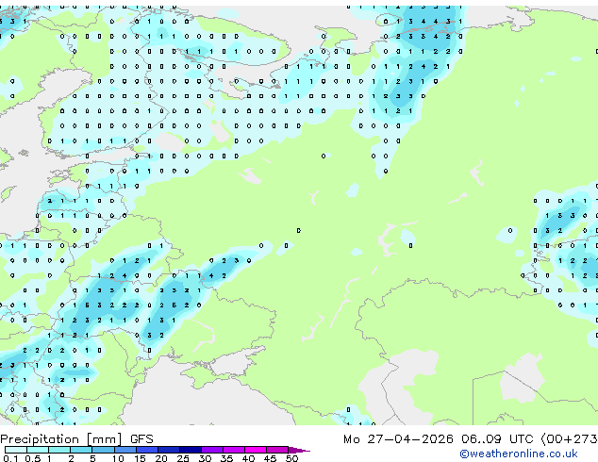Click the 10–15 mm legend swatch
Screen dimensions: 598x462
click(125, 450)
